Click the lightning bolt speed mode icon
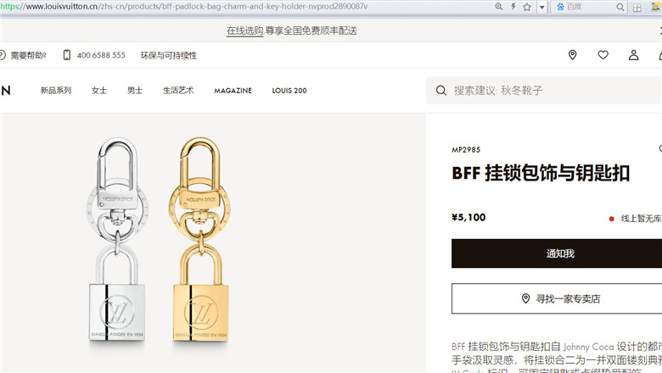 point(513,7)
